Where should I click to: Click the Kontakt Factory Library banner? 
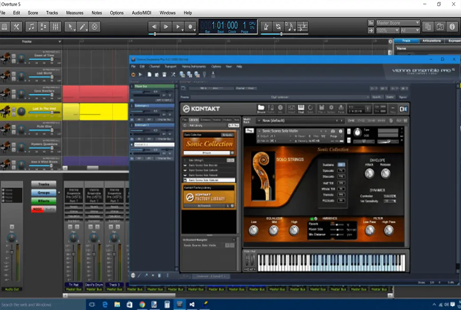pos(209,197)
